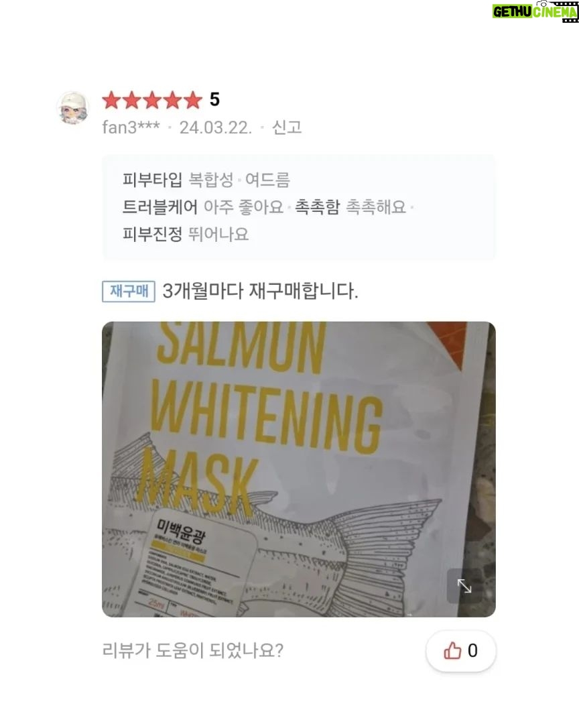579x724 pixels.
Task: Click the rating score number 5
Action: tap(214, 99)
